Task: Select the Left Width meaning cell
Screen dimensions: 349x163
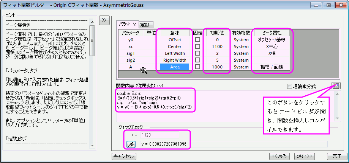Action: tap(175, 53)
